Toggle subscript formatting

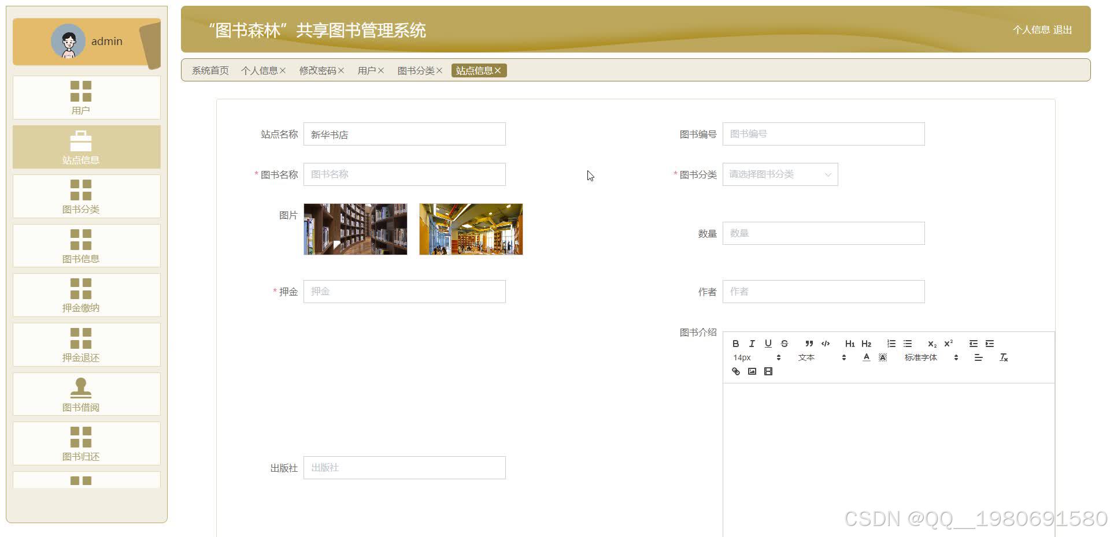click(x=932, y=344)
